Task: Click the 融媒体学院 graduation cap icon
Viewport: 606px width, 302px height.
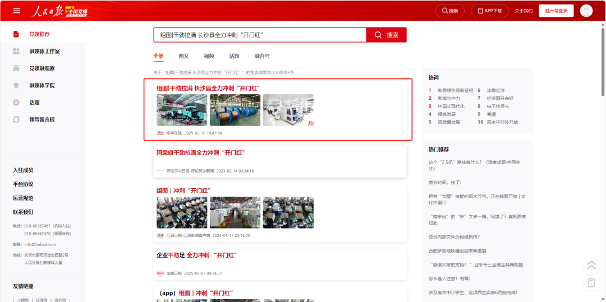Action: tap(16, 85)
